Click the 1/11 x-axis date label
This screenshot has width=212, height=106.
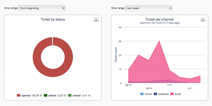coord(169,85)
